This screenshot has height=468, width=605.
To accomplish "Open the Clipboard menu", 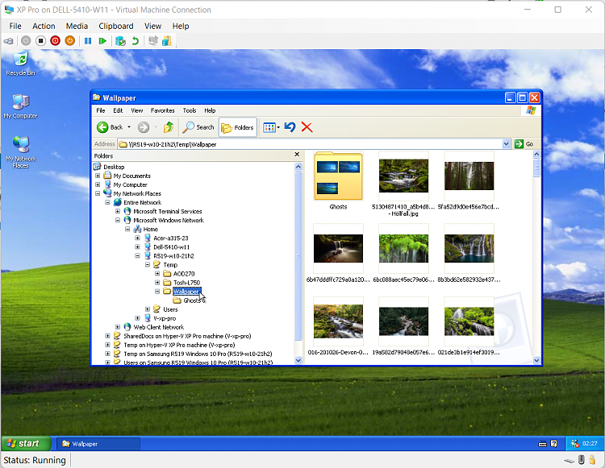I will click(x=115, y=26).
